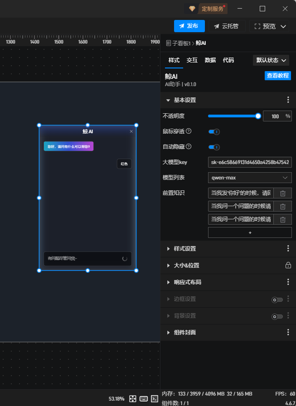Expand the 样式设置 section

click(185, 249)
